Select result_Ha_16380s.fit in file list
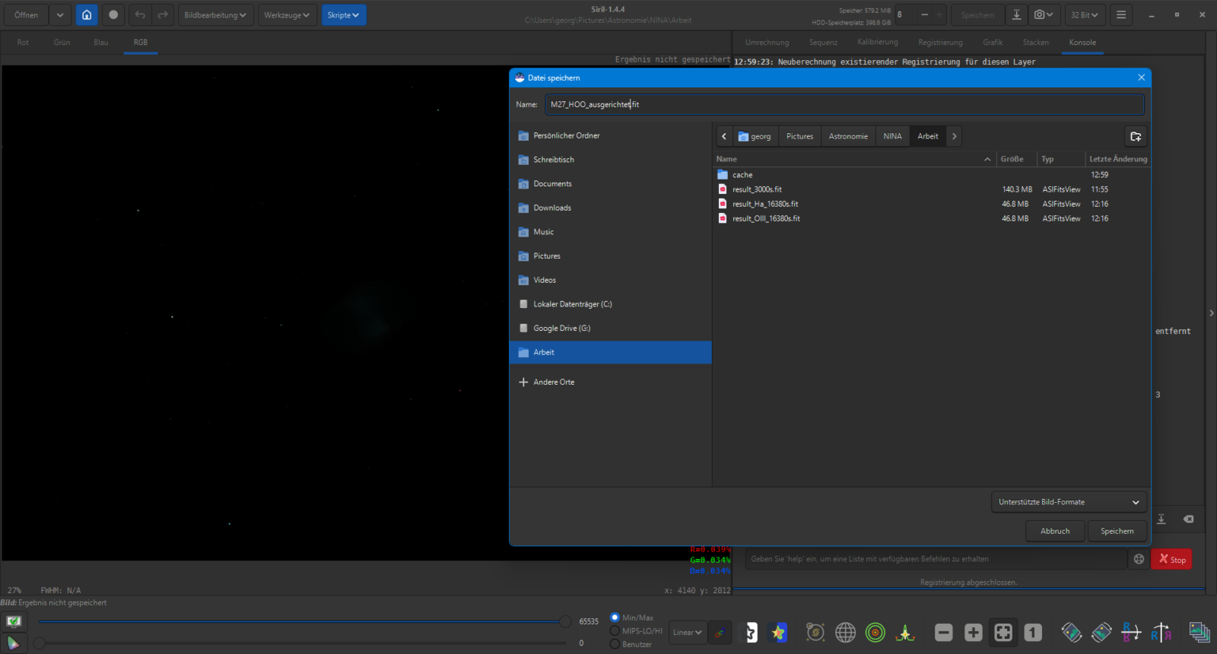 pyautogui.click(x=932, y=204)
